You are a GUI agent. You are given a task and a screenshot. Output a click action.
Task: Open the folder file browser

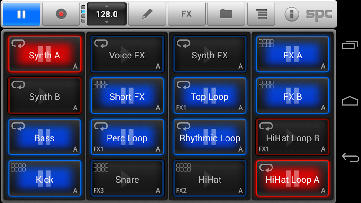point(226,14)
